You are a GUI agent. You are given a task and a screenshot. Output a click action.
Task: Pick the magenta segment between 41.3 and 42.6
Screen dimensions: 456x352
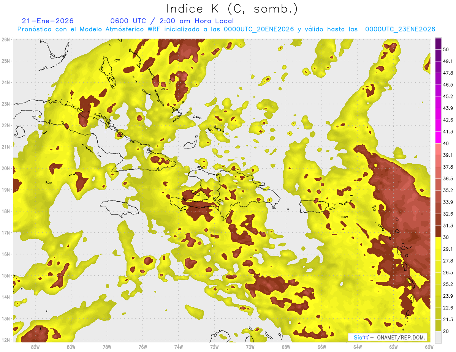tap(439, 126)
